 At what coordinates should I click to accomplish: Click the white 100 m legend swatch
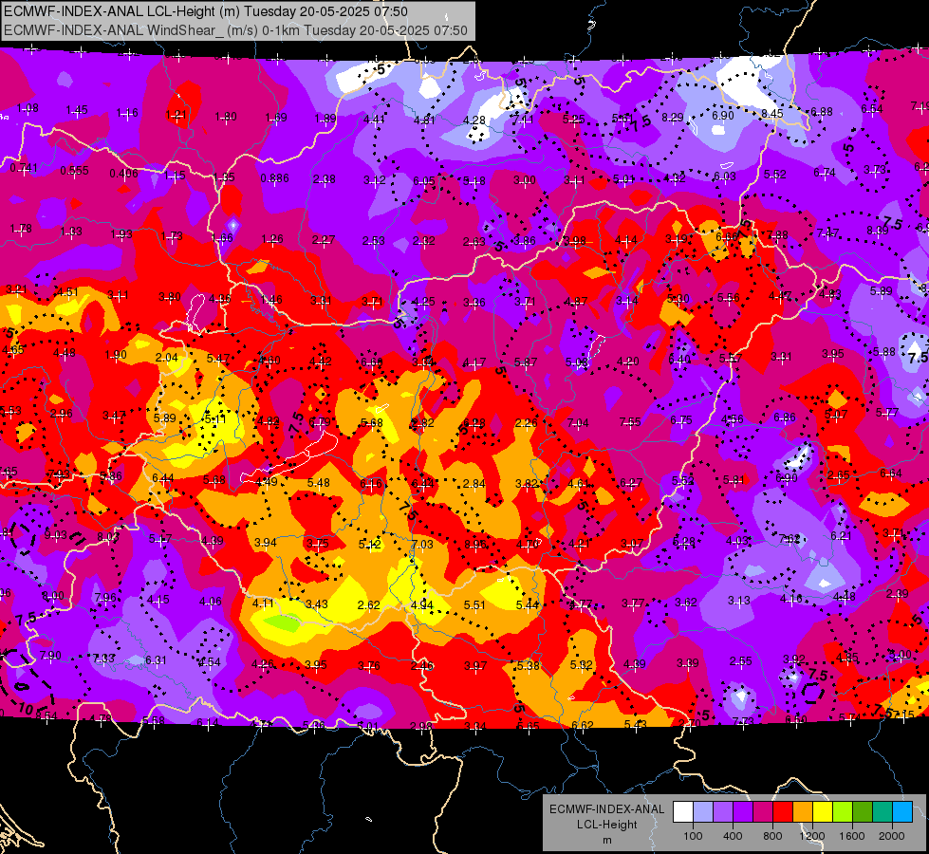[683, 812]
